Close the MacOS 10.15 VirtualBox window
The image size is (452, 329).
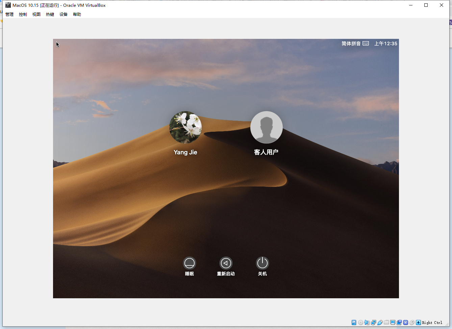point(442,5)
